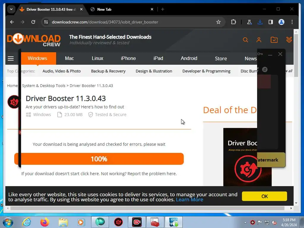The image size is (304, 228).
Task: Minimize the dark overlay window
Action: pos(270,55)
